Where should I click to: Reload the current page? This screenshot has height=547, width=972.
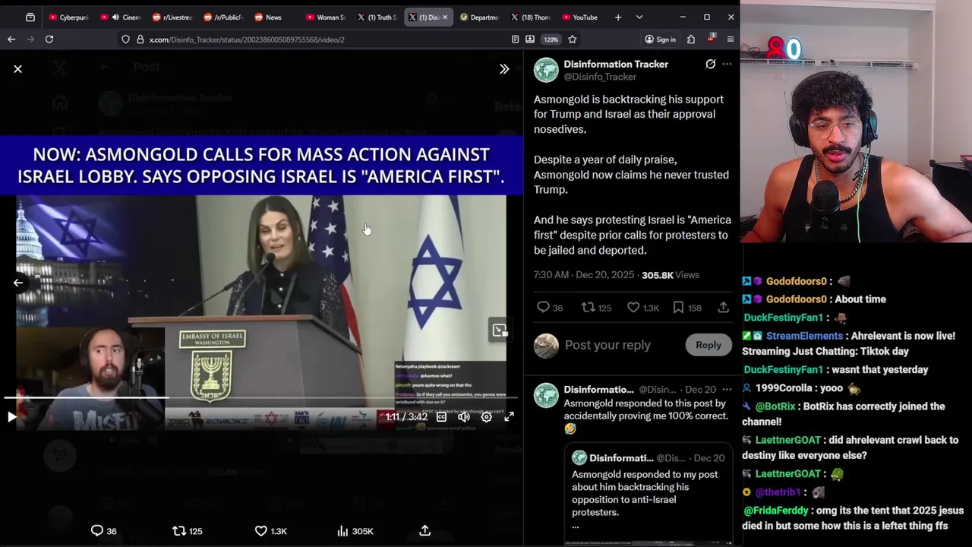pos(49,39)
